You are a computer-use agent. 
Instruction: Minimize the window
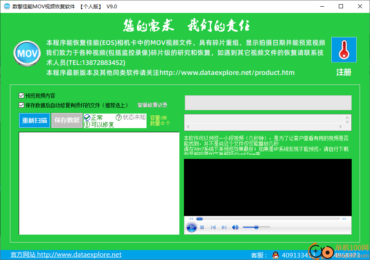(322, 6)
